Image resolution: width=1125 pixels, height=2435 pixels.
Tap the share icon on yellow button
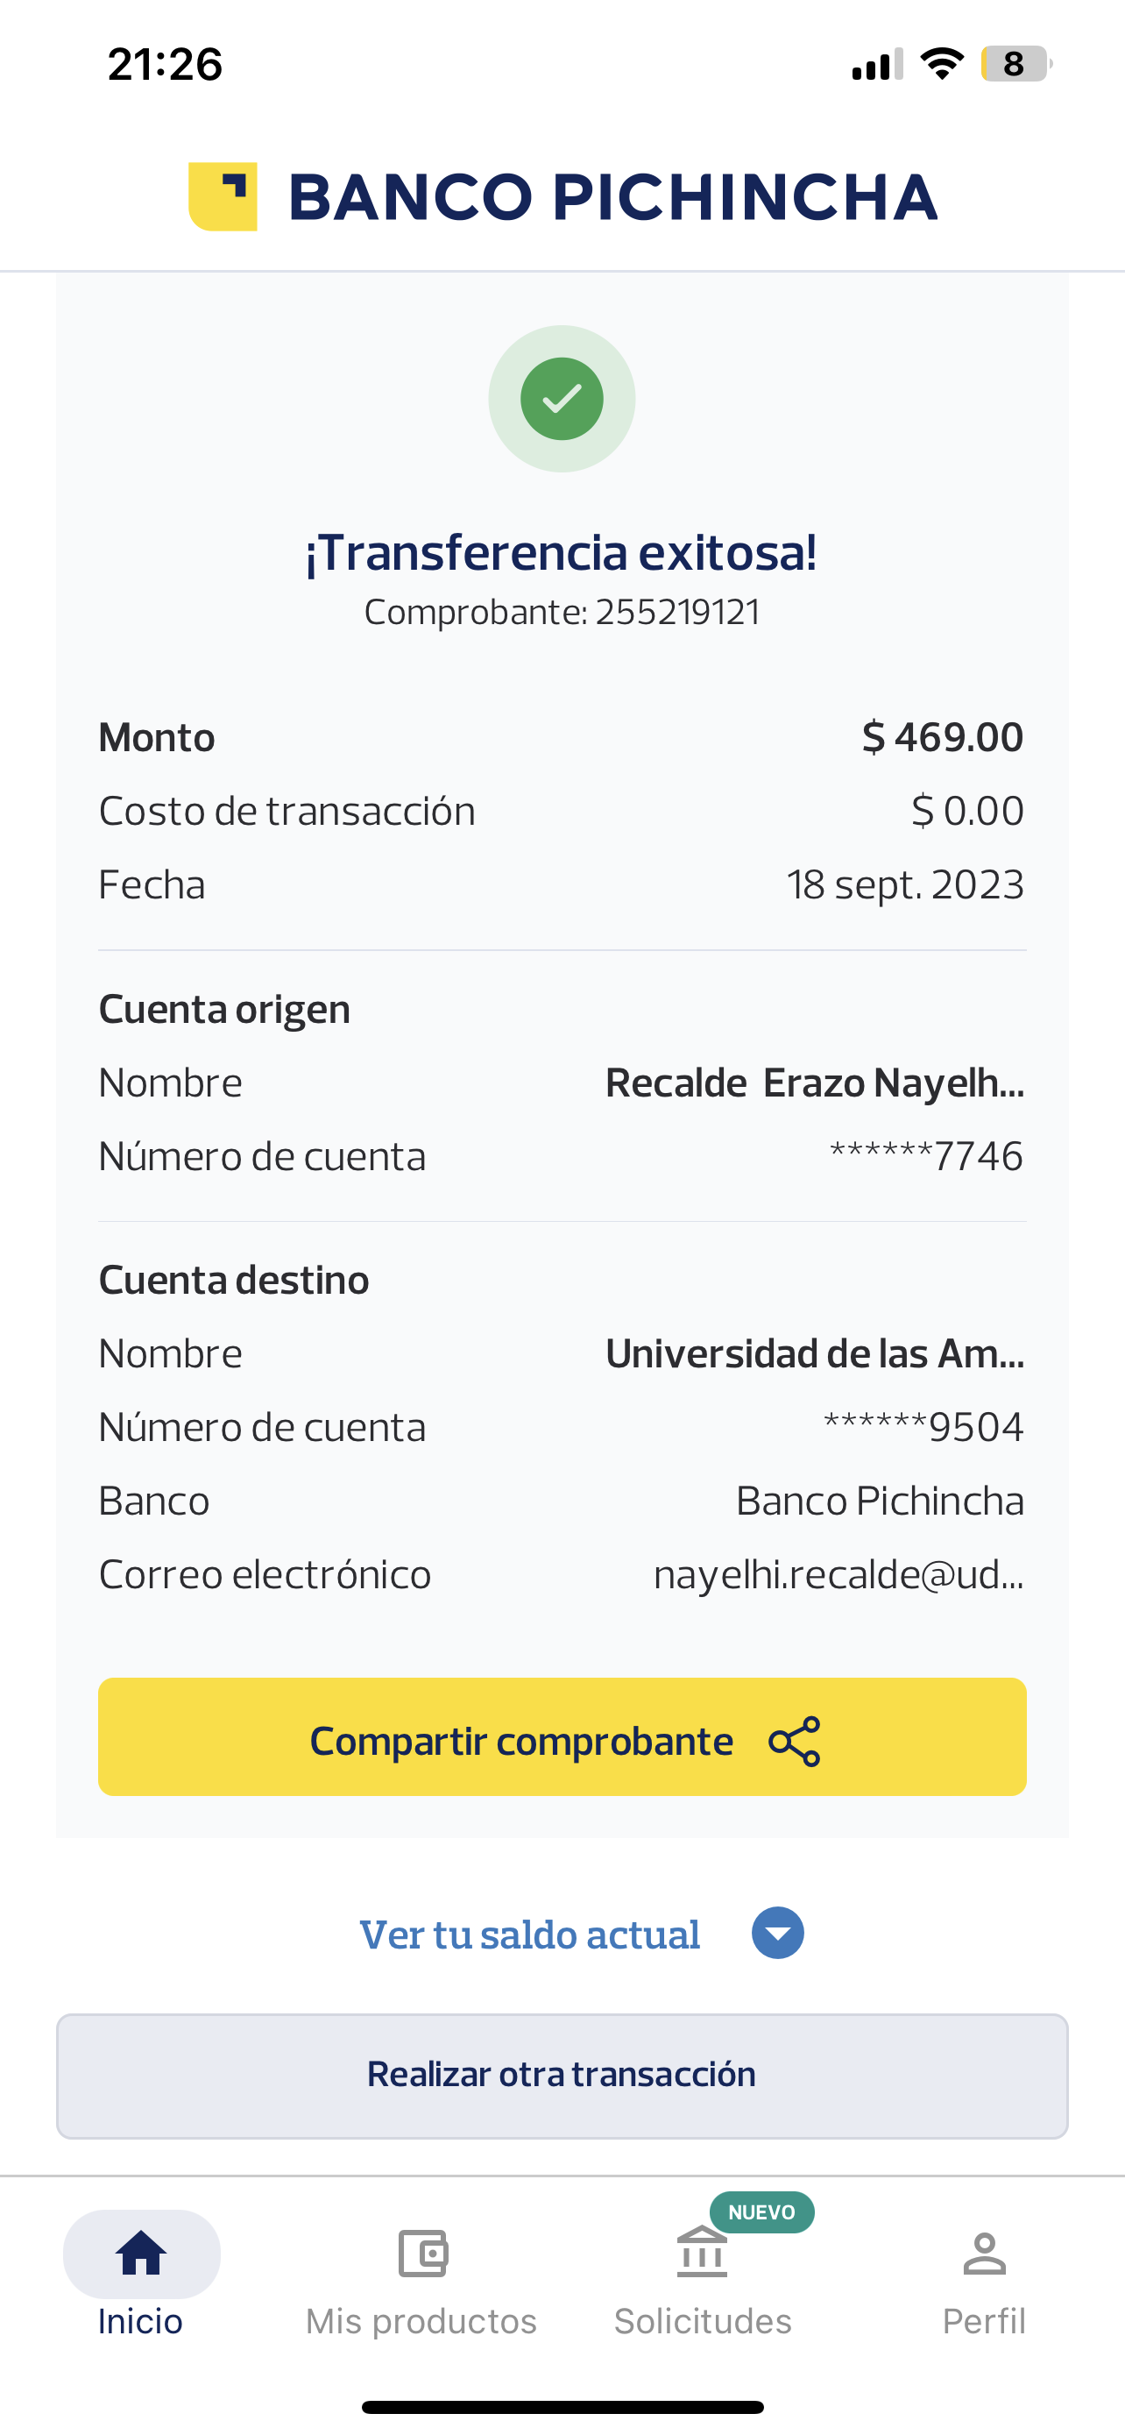pyautogui.click(x=795, y=1741)
